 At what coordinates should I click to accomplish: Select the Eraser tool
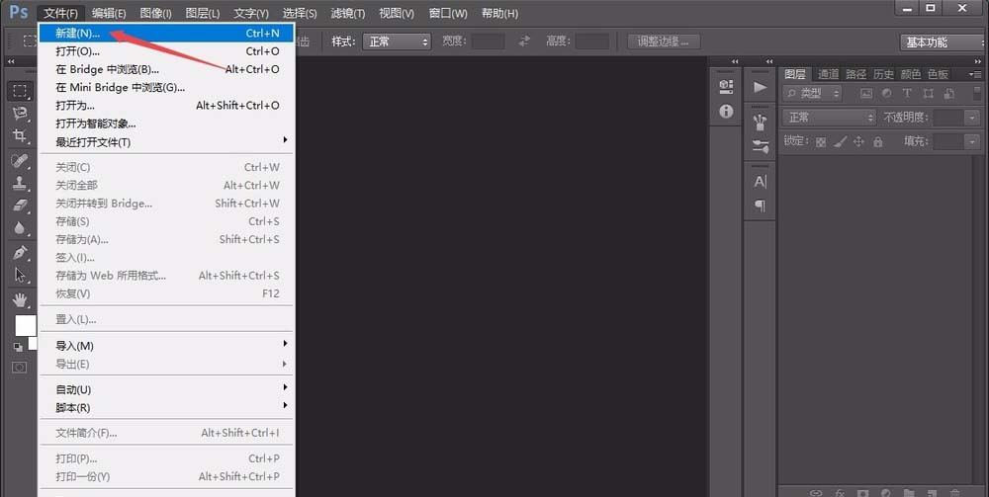pyautogui.click(x=20, y=206)
